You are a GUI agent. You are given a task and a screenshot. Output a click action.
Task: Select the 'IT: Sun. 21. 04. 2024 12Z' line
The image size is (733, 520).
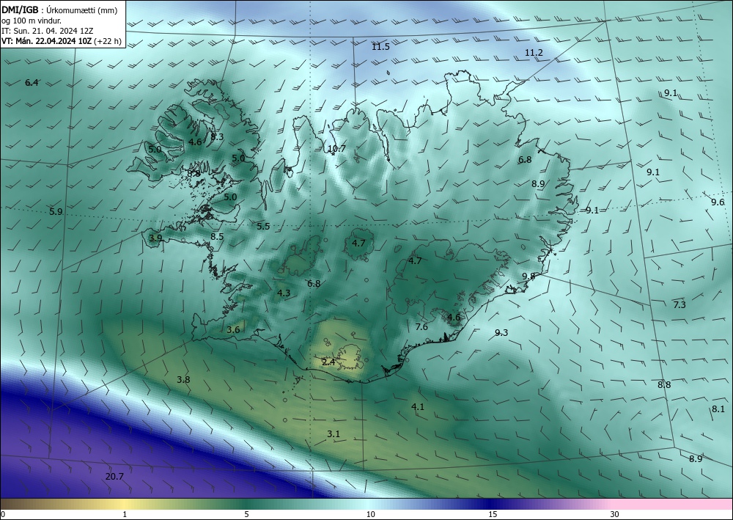pyautogui.click(x=47, y=31)
